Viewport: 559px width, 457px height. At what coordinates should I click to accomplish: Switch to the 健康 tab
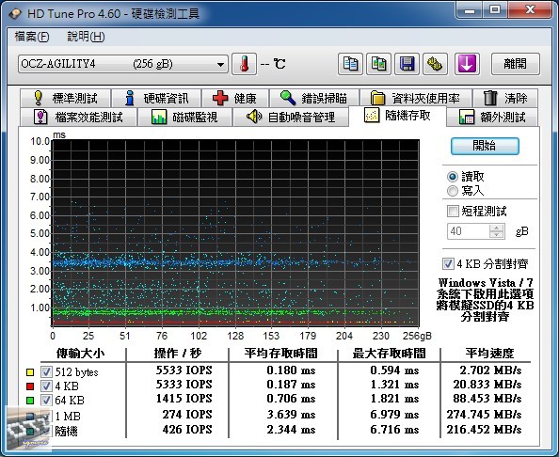(235, 98)
